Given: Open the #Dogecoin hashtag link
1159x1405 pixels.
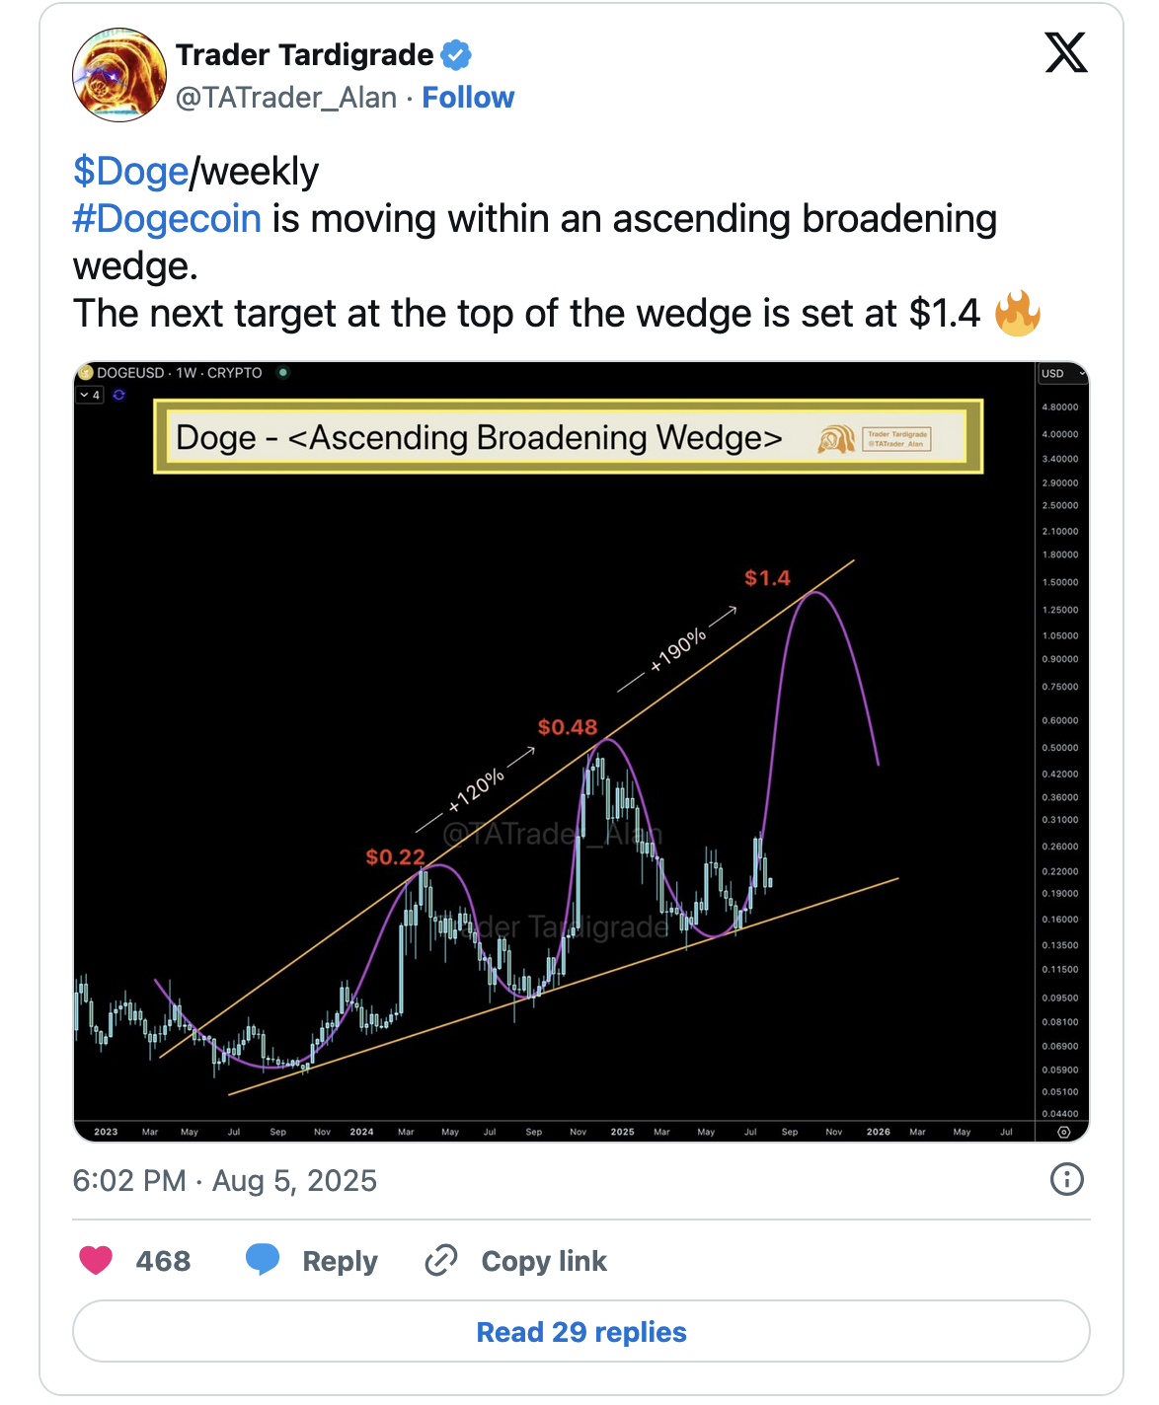Looking at the screenshot, I should pyautogui.click(x=167, y=219).
